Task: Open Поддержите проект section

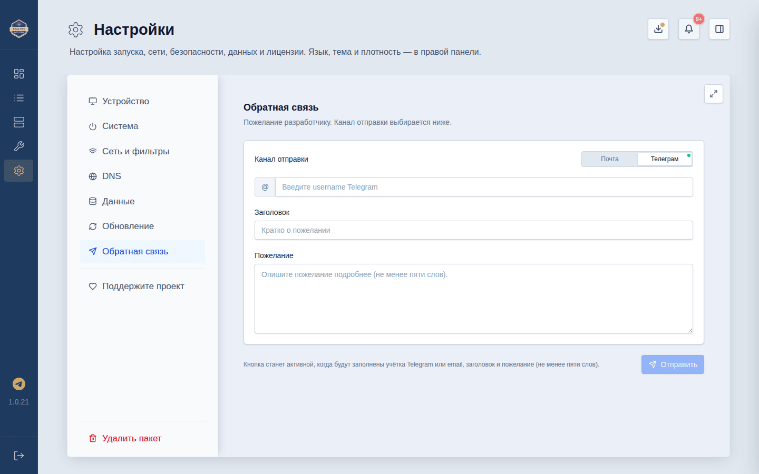Action: tap(142, 287)
